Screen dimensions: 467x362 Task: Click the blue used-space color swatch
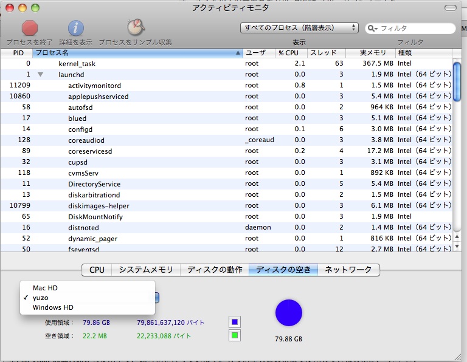[x=235, y=322]
